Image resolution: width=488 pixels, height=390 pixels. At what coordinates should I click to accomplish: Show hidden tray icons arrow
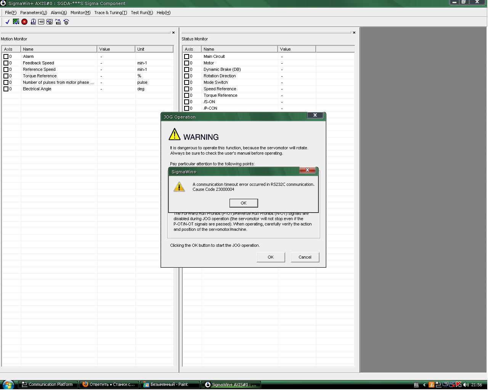coord(424,385)
